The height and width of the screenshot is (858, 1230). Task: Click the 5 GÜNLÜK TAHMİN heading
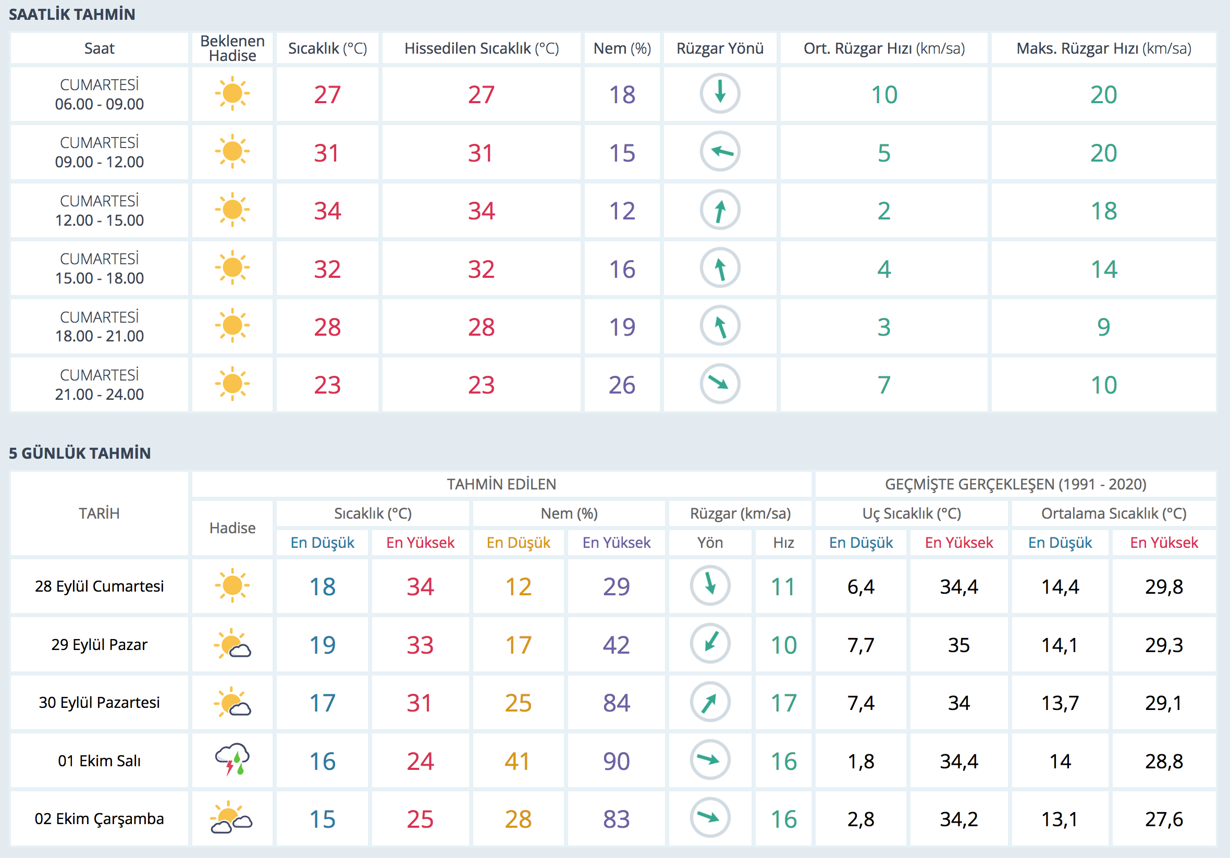pos(79,453)
